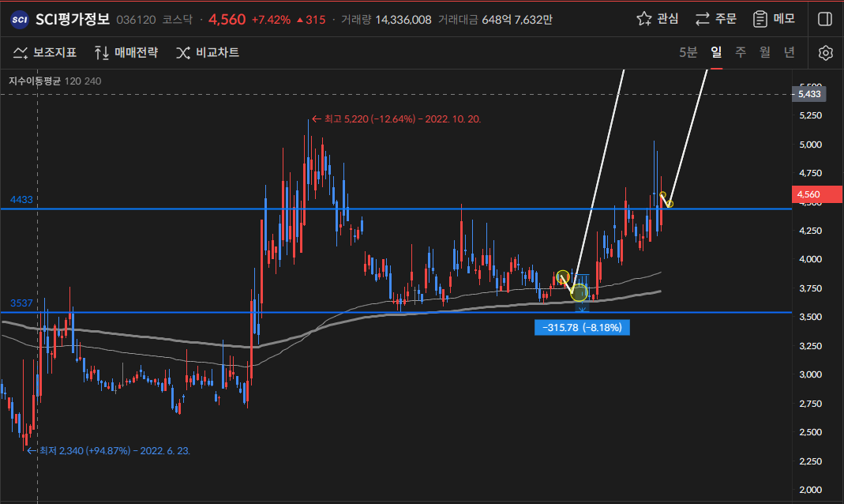Click the 5,433 crosshair price tag
This screenshot has height=504, width=844.
click(x=809, y=94)
